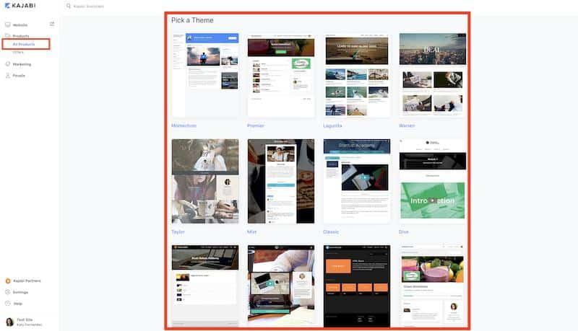The image size is (578, 331).
Task: Click the Mist theme name link
Action: pyautogui.click(x=251, y=232)
